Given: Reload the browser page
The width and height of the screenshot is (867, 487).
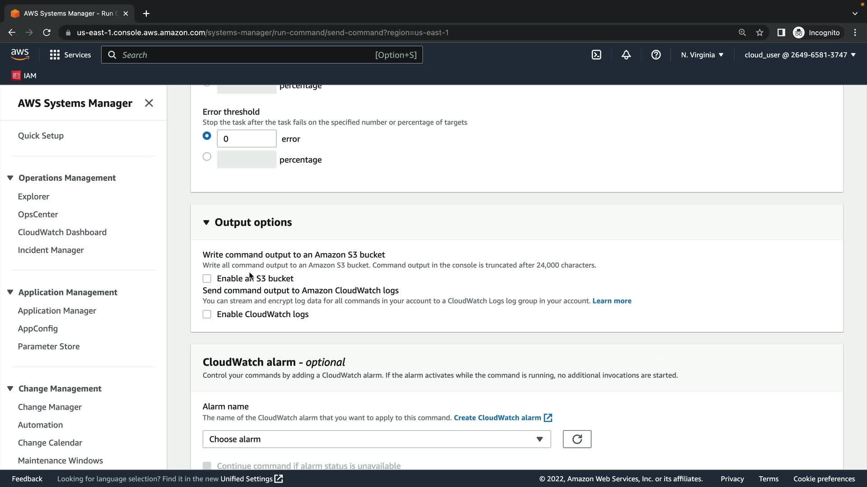Looking at the screenshot, I should click(47, 32).
